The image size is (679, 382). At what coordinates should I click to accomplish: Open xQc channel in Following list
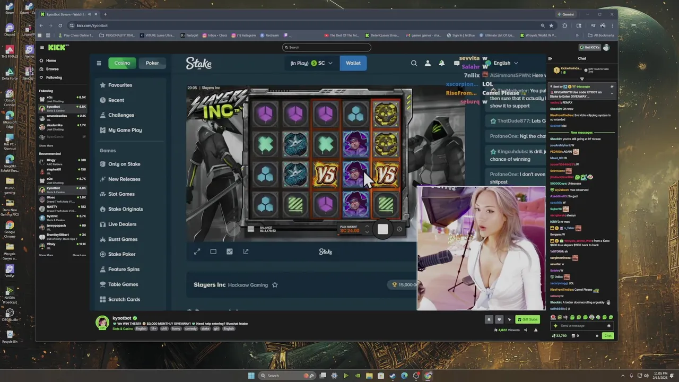(x=63, y=99)
